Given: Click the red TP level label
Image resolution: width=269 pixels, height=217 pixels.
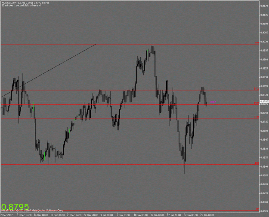Looking at the screenshot, I should tap(257, 209).
